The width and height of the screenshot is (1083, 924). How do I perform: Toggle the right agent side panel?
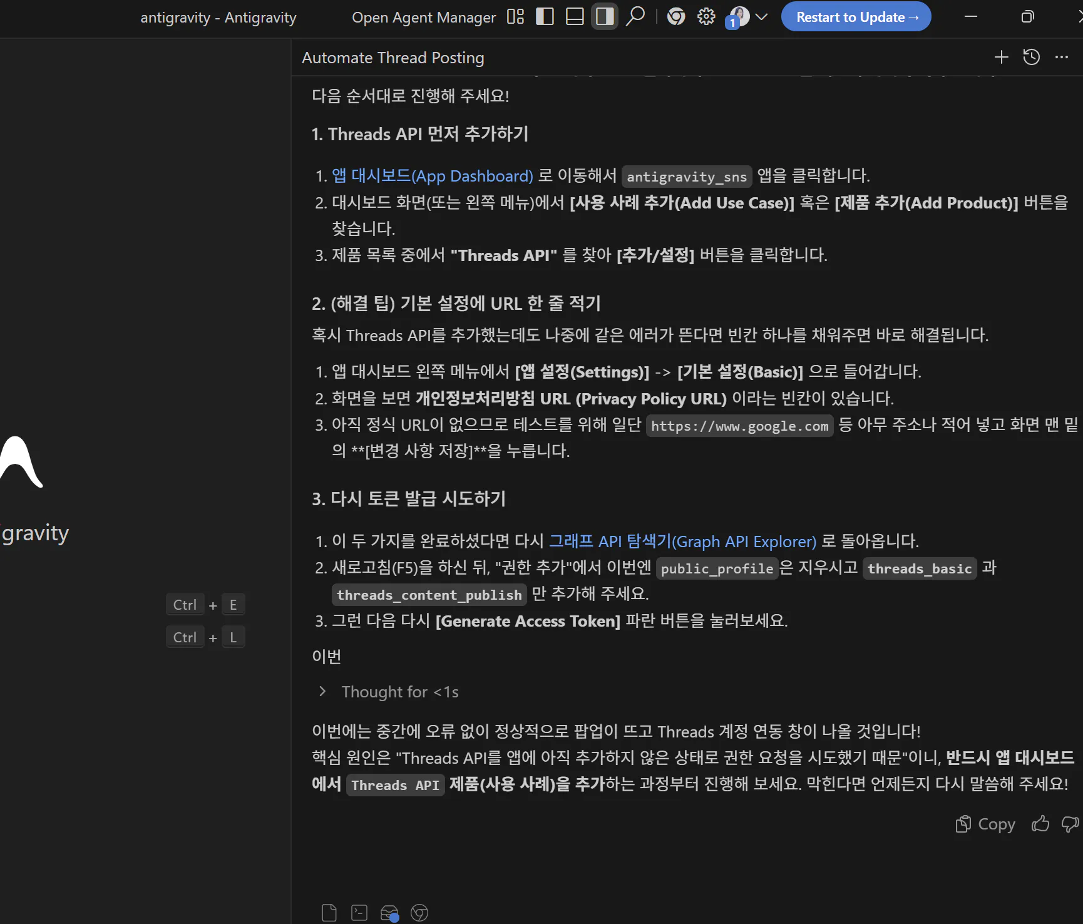point(605,17)
